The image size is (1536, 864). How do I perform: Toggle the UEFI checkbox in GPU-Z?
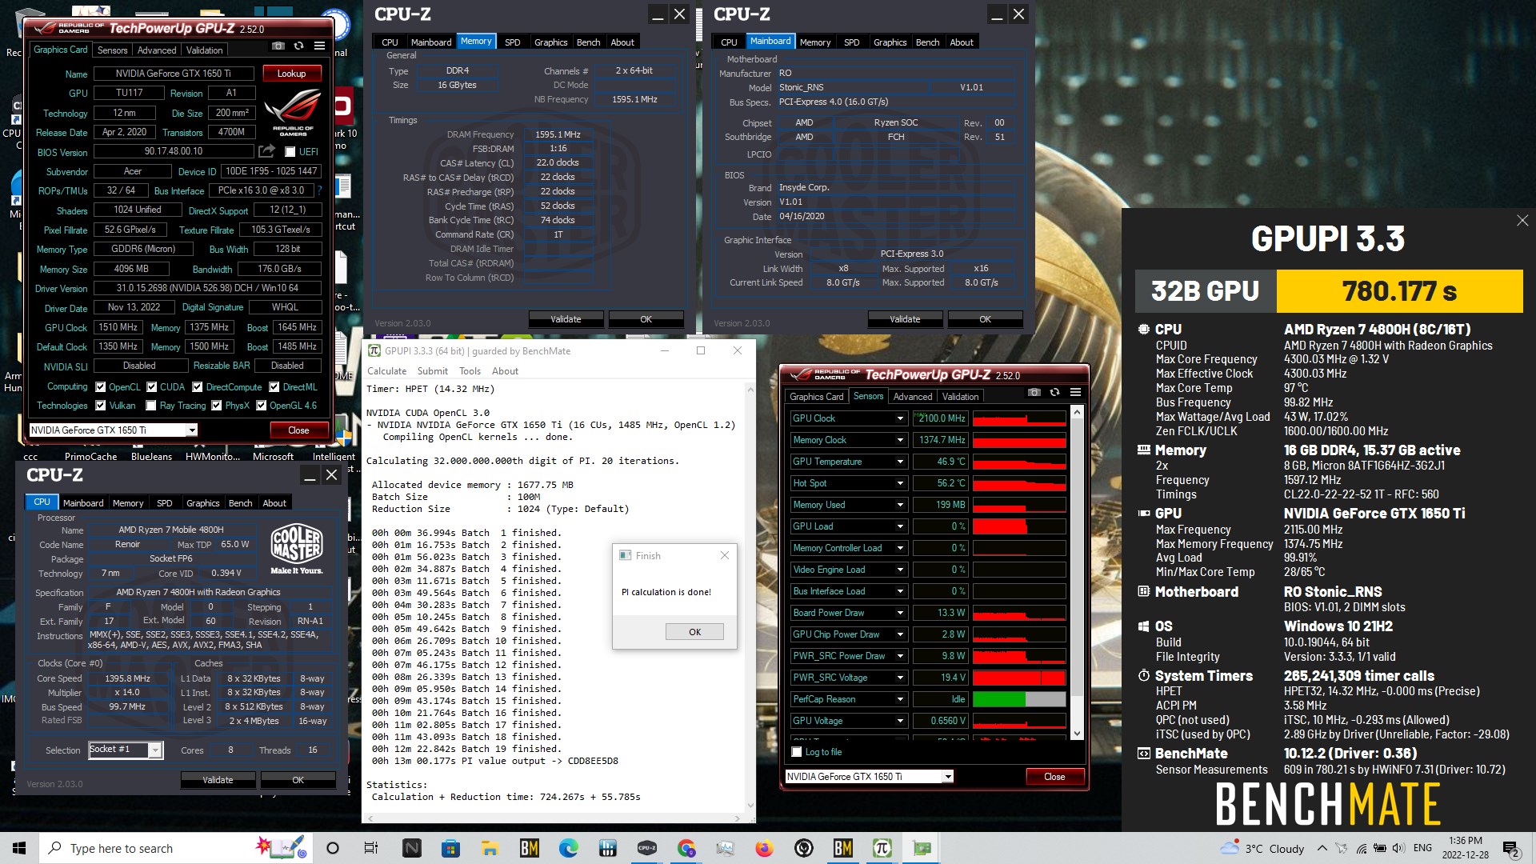click(x=290, y=151)
